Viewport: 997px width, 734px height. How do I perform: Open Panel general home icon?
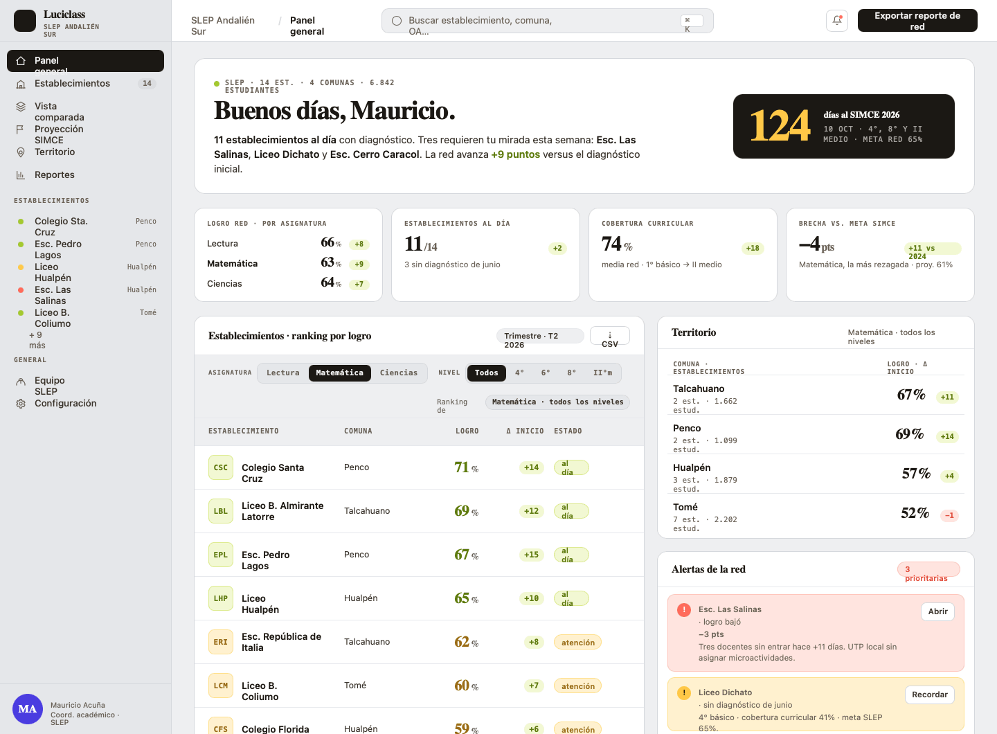[21, 61]
